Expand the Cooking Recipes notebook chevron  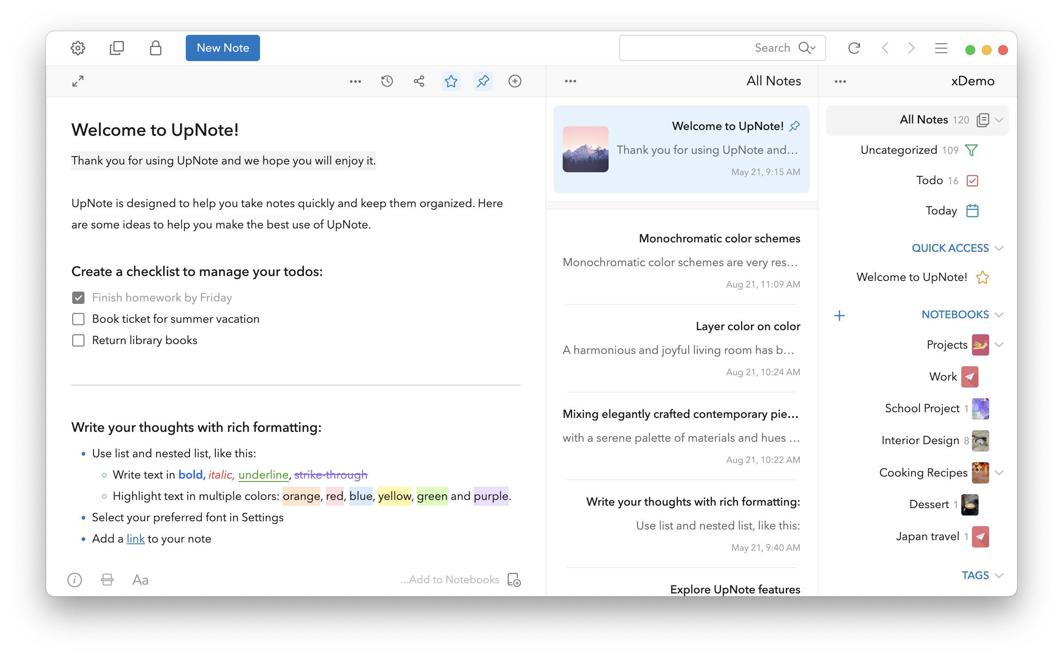999,473
